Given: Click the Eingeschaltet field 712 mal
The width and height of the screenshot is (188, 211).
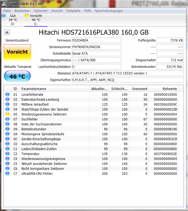Looking at the screenshot, I should (170, 60).
